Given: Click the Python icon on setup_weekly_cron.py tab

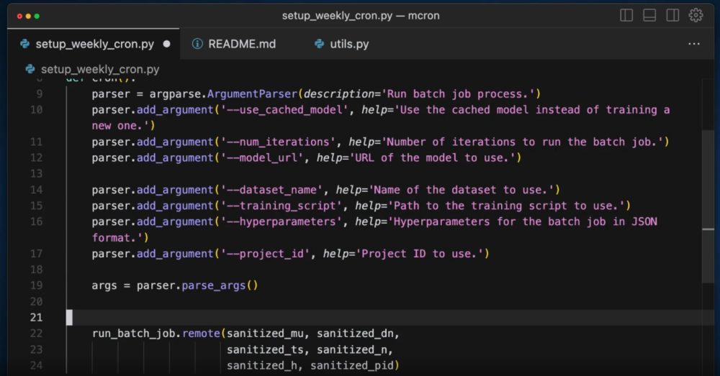Looking at the screenshot, I should pos(24,44).
